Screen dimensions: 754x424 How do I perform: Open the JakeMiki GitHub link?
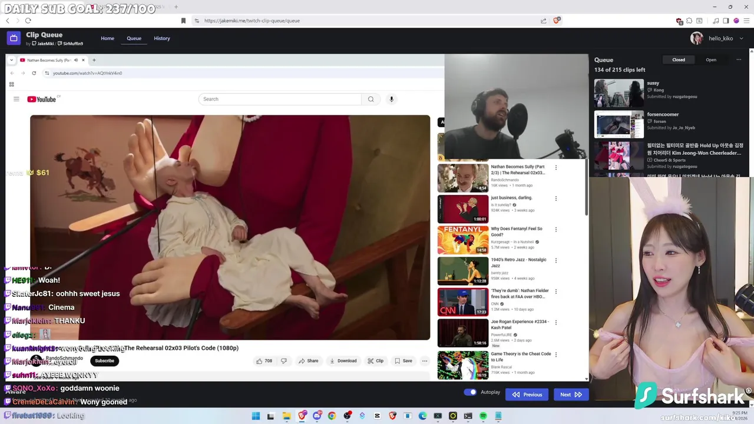[43, 44]
